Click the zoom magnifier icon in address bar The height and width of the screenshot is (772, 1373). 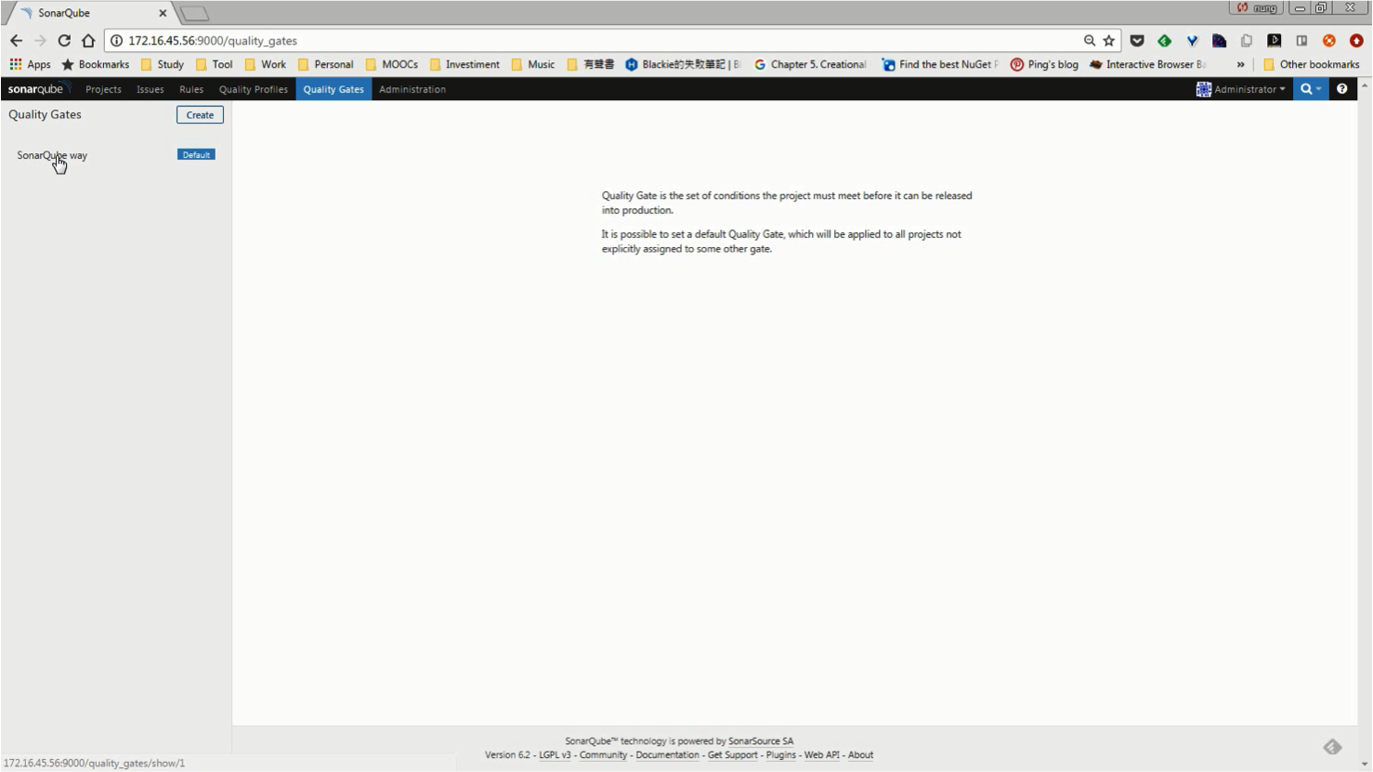1090,41
